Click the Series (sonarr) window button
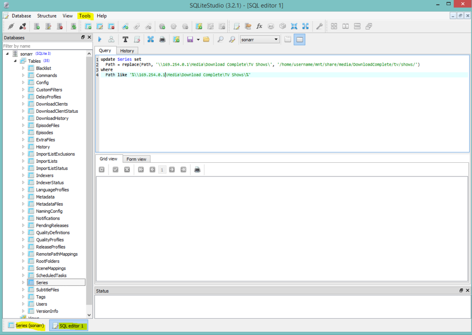472x335 pixels. point(26,326)
